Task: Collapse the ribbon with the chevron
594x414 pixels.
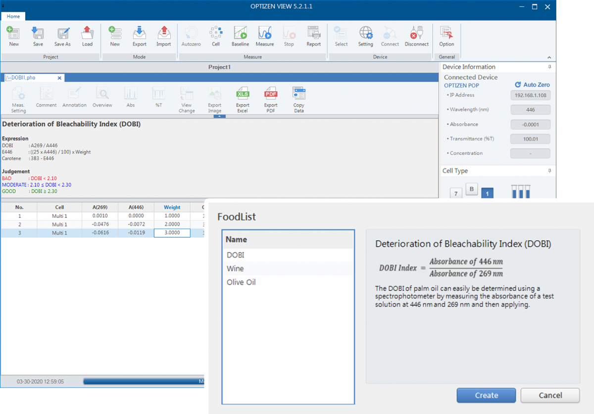Action: coord(548,57)
